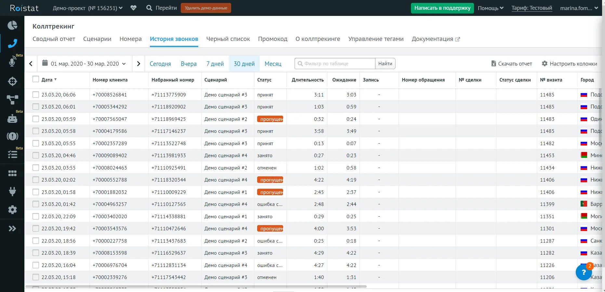Open the marina.fom... user dropdown
The image size is (605, 292).
pos(579,8)
